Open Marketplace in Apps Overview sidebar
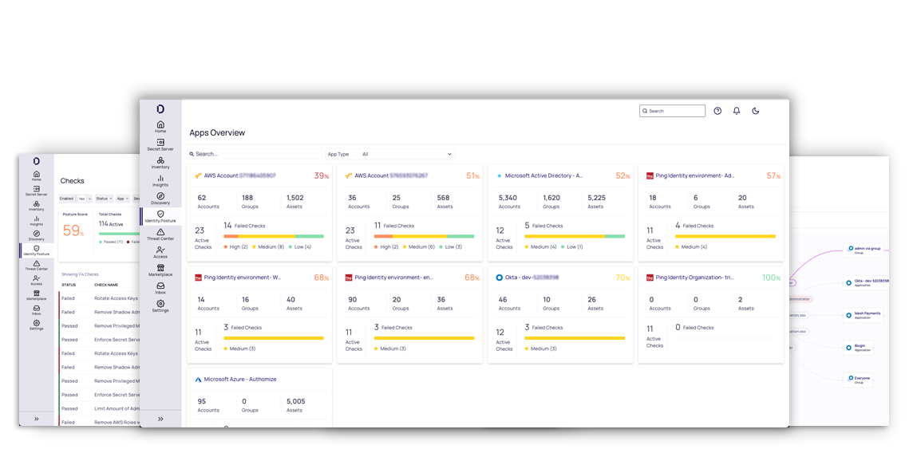917x457 pixels. (x=160, y=270)
